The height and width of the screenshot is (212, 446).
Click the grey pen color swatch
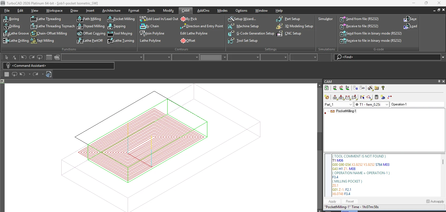(x=211, y=57)
